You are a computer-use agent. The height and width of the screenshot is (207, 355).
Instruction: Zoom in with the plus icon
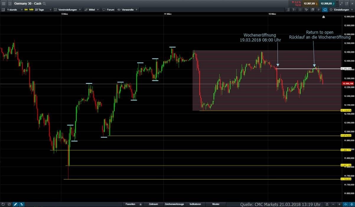[340, 204]
